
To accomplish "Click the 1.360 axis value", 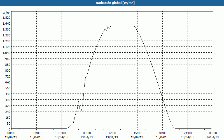I will [6, 29].
